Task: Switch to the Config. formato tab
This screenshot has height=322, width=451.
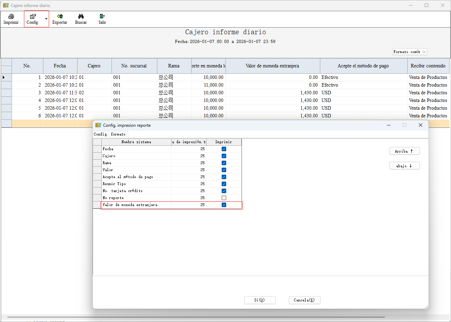Action: tap(110, 134)
